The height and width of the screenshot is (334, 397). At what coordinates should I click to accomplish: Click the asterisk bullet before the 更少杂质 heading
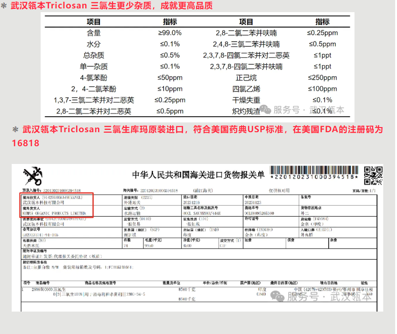point(4,6)
